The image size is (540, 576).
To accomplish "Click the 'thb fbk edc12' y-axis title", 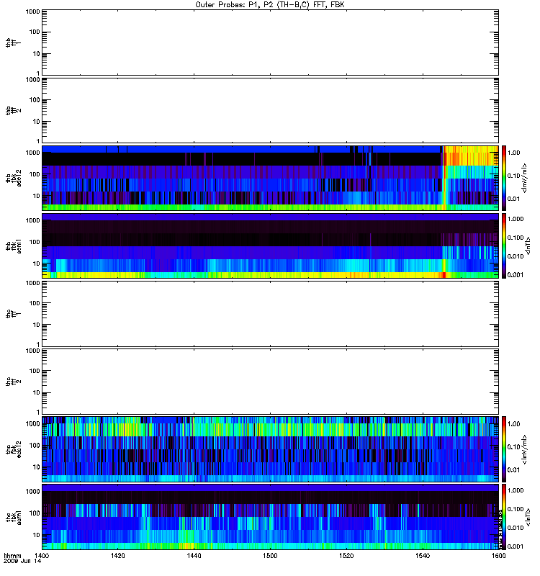I will (14, 178).
